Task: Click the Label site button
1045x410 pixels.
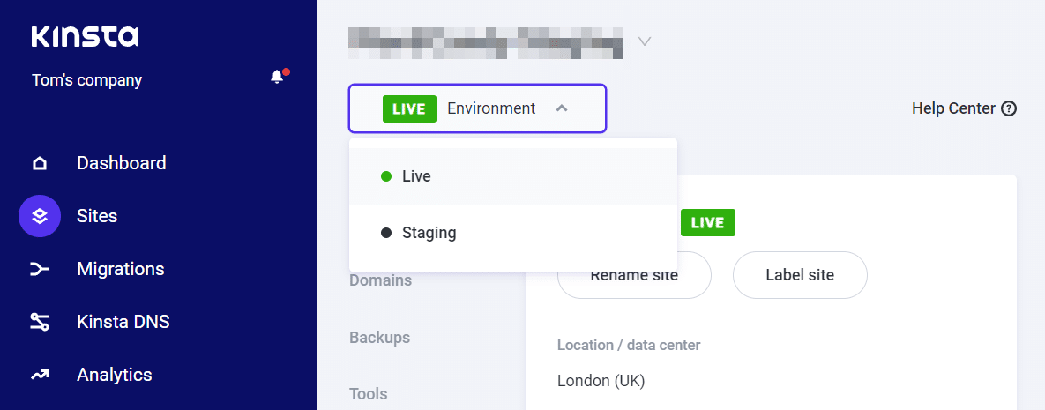Action: coord(800,275)
